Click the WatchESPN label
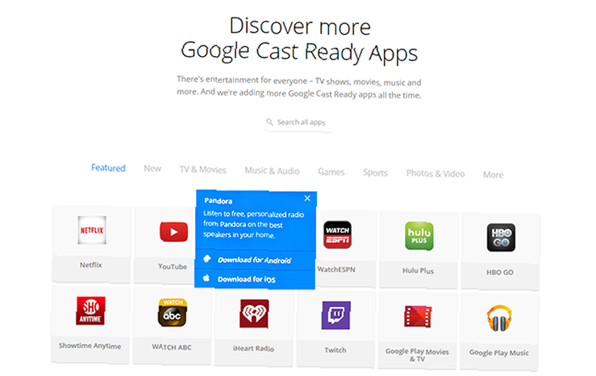Viewport: 596px width, 376px height. click(336, 270)
